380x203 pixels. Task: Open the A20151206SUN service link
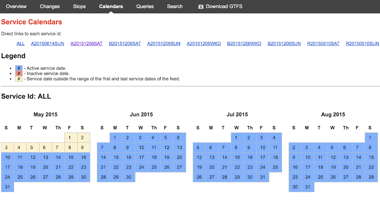point(164,44)
